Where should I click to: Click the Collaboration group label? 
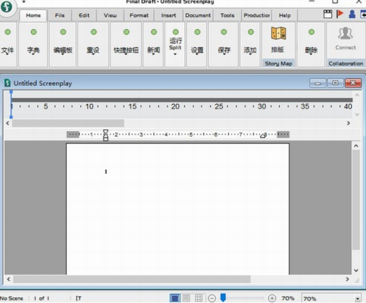[346, 63]
